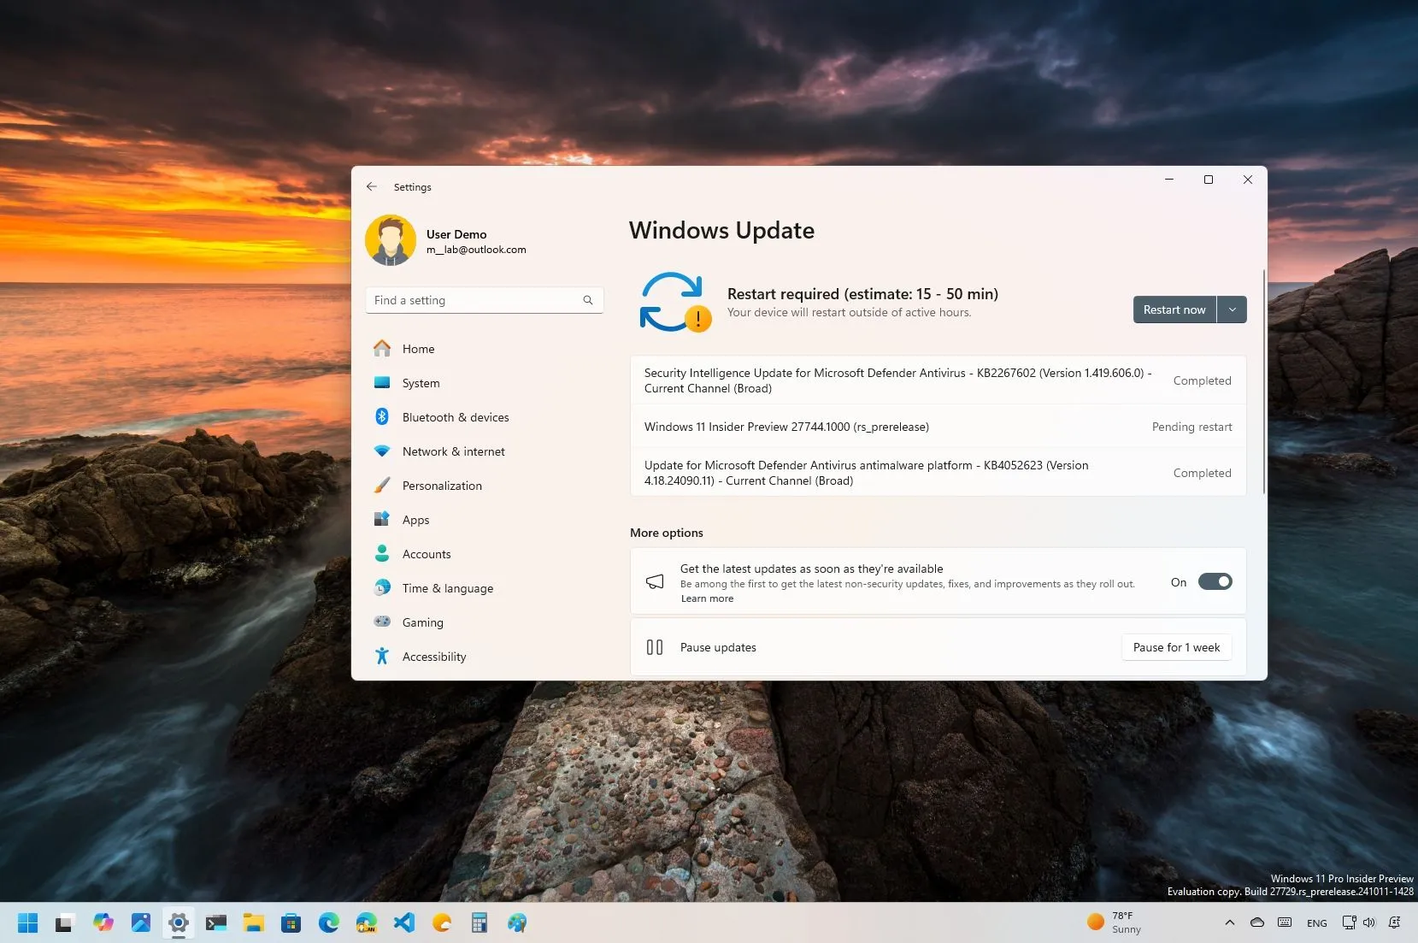The width and height of the screenshot is (1418, 943).
Task: Open Microsoft Store from the taskbar
Action: coord(291,922)
